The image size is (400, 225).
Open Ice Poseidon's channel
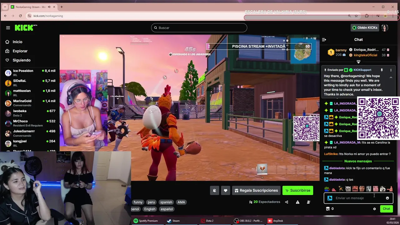coord(30,73)
